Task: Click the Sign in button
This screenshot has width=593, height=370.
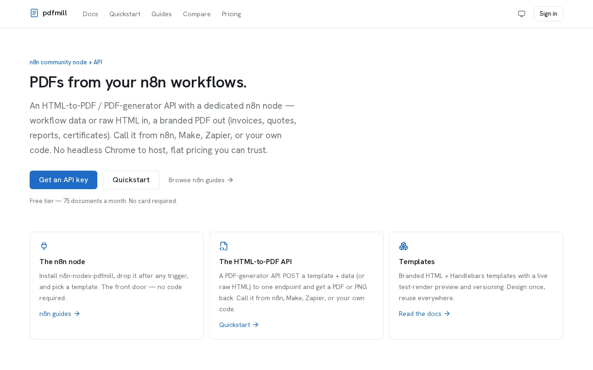Action: (549, 14)
